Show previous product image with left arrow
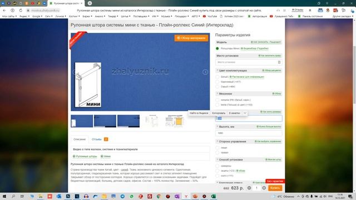Viewport: 356px width, 200px height. 73,72
